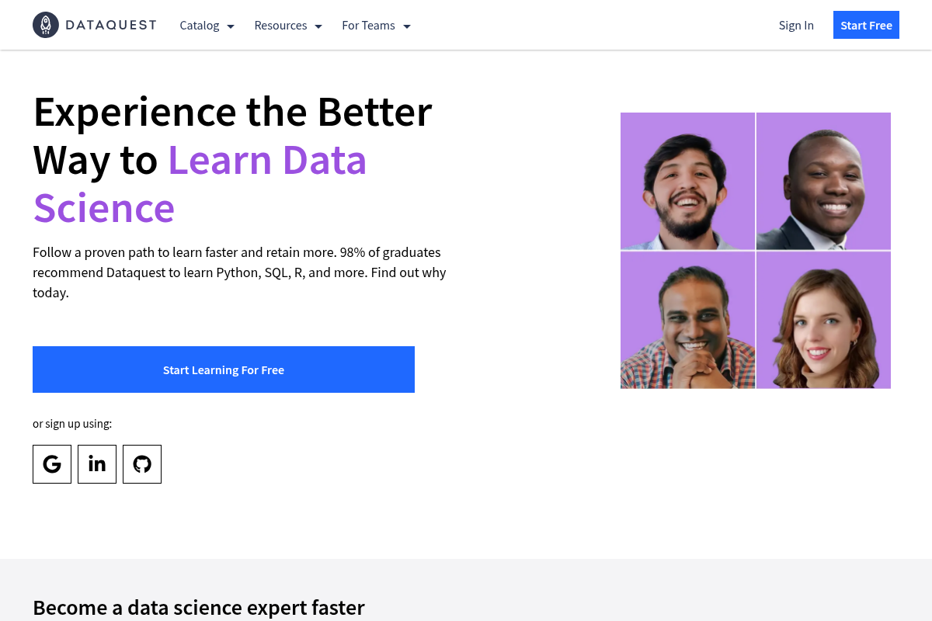Viewport: 932px width, 621px height.
Task: Click the Become a data science expert heading
Action: [198, 607]
